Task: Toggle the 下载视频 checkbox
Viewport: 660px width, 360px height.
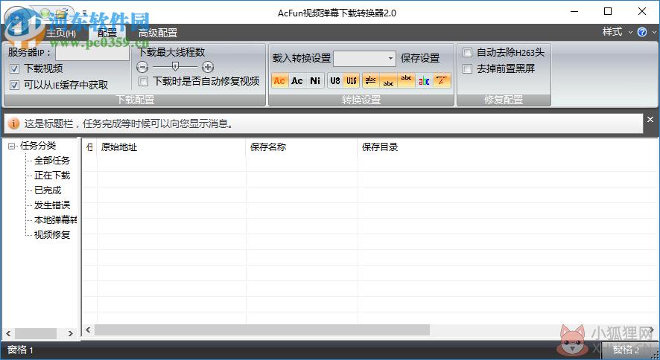Action: pyautogui.click(x=15, y=69)
